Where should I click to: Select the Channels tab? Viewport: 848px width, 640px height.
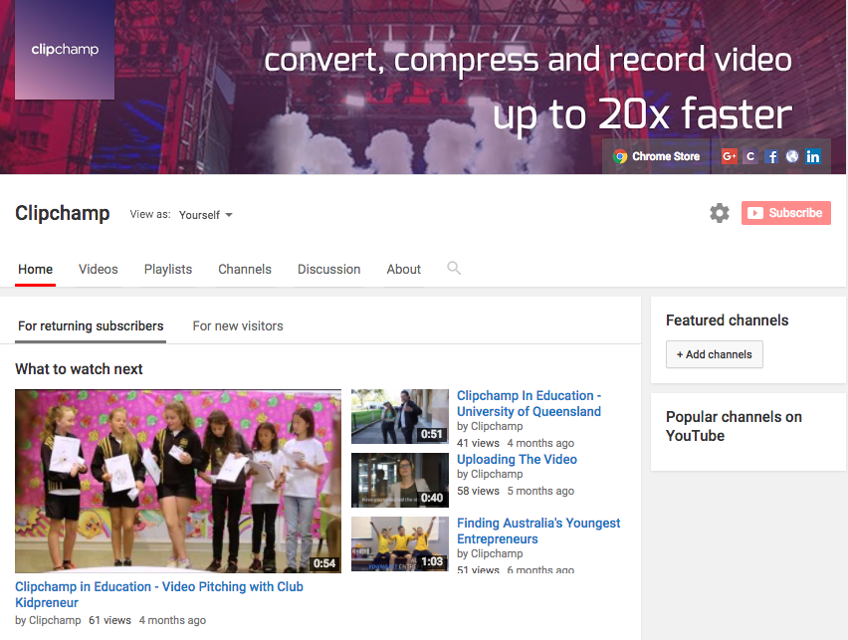point(245,270)
